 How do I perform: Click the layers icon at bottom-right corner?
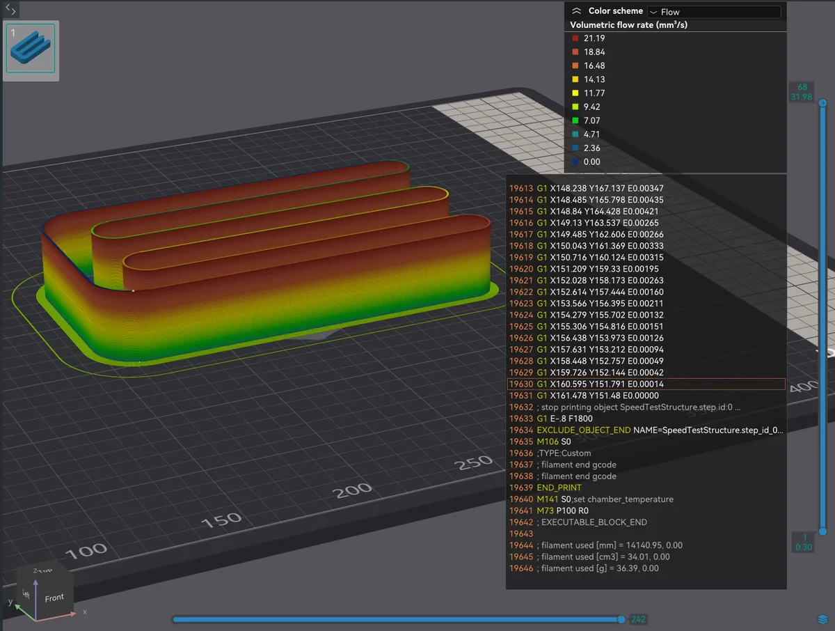click(x=822, y=619)
